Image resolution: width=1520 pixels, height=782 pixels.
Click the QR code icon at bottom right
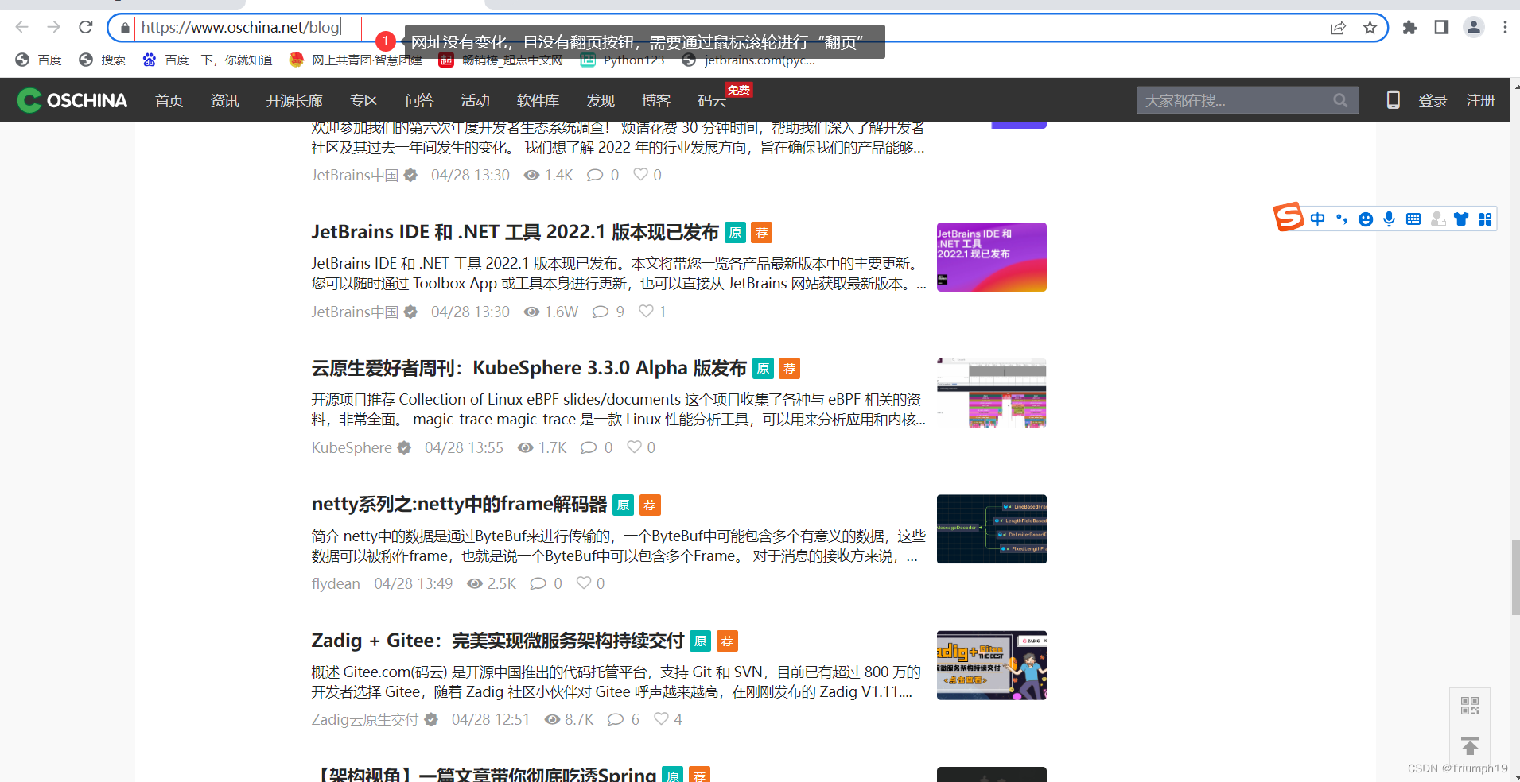click(1470, 706)
